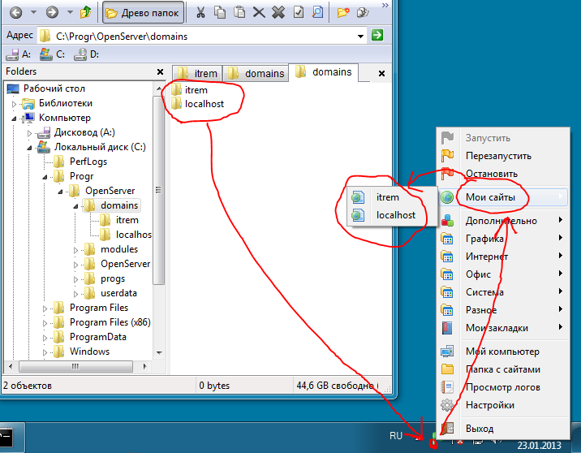Viewport: 581px width, 453px height.
Task: Click the folder tree horizontal scrollbar
Action: coord(77,366)
